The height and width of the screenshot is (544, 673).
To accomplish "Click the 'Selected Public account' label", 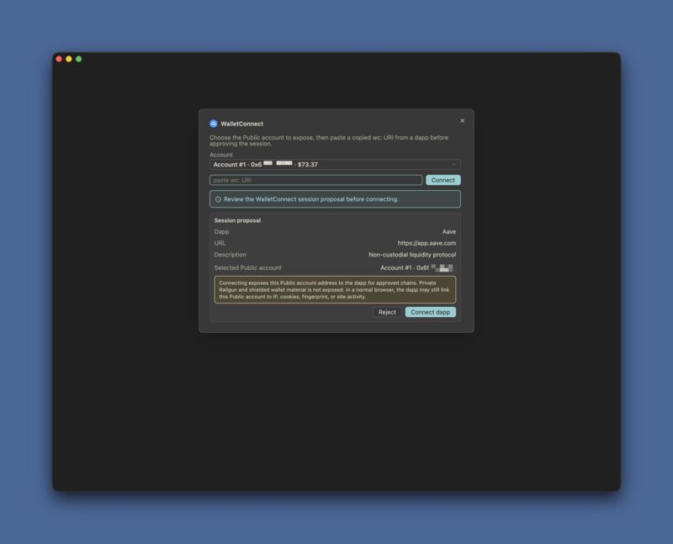I will 247,267.
